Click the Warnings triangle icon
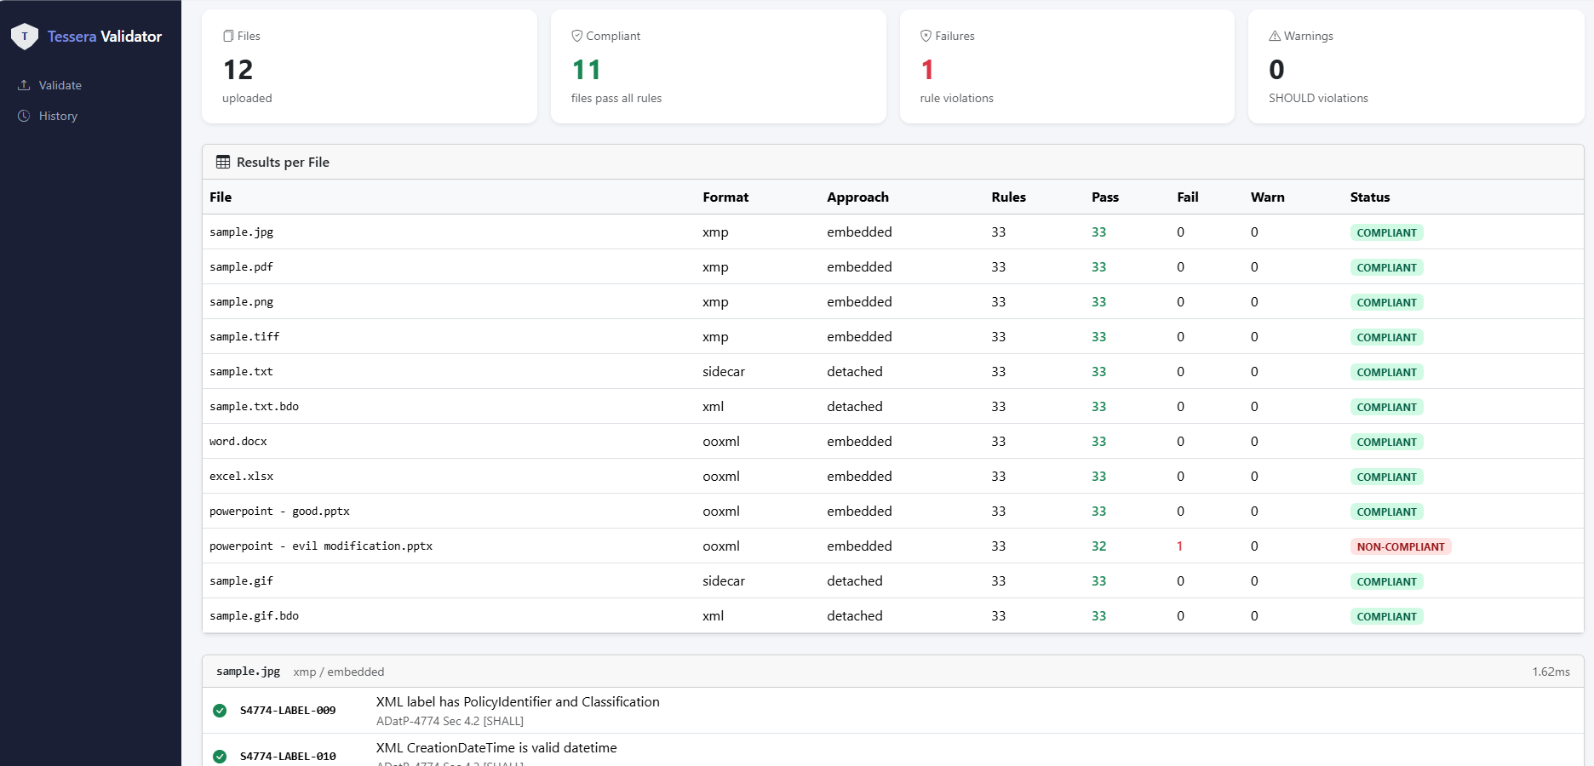Screen dimensions: 1594x766 1275,36
